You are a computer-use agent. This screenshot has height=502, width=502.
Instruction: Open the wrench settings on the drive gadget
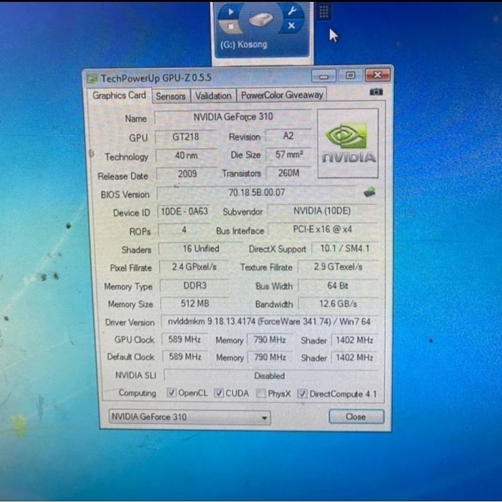[292, 11]
